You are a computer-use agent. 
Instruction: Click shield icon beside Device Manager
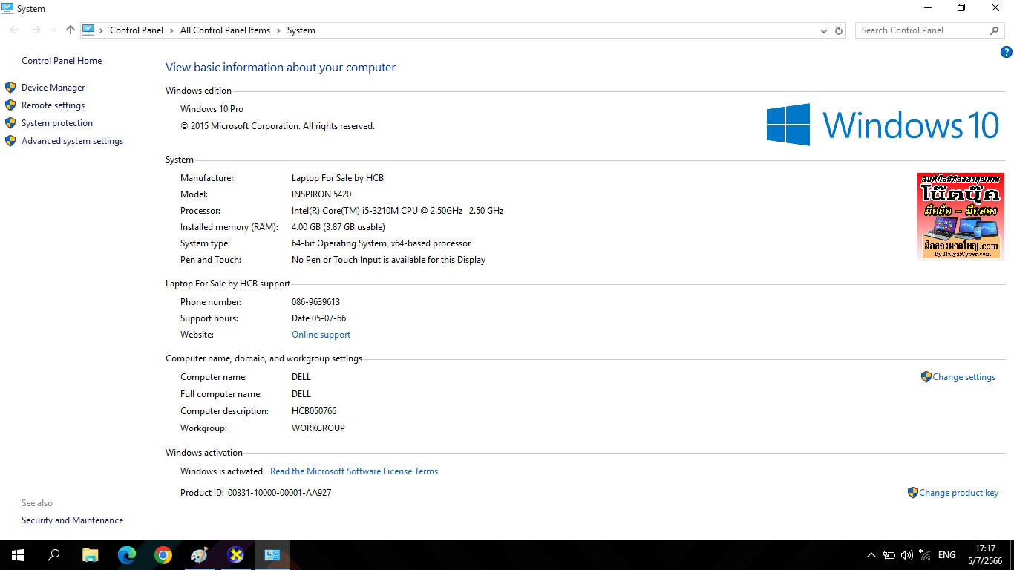point(10,88)
